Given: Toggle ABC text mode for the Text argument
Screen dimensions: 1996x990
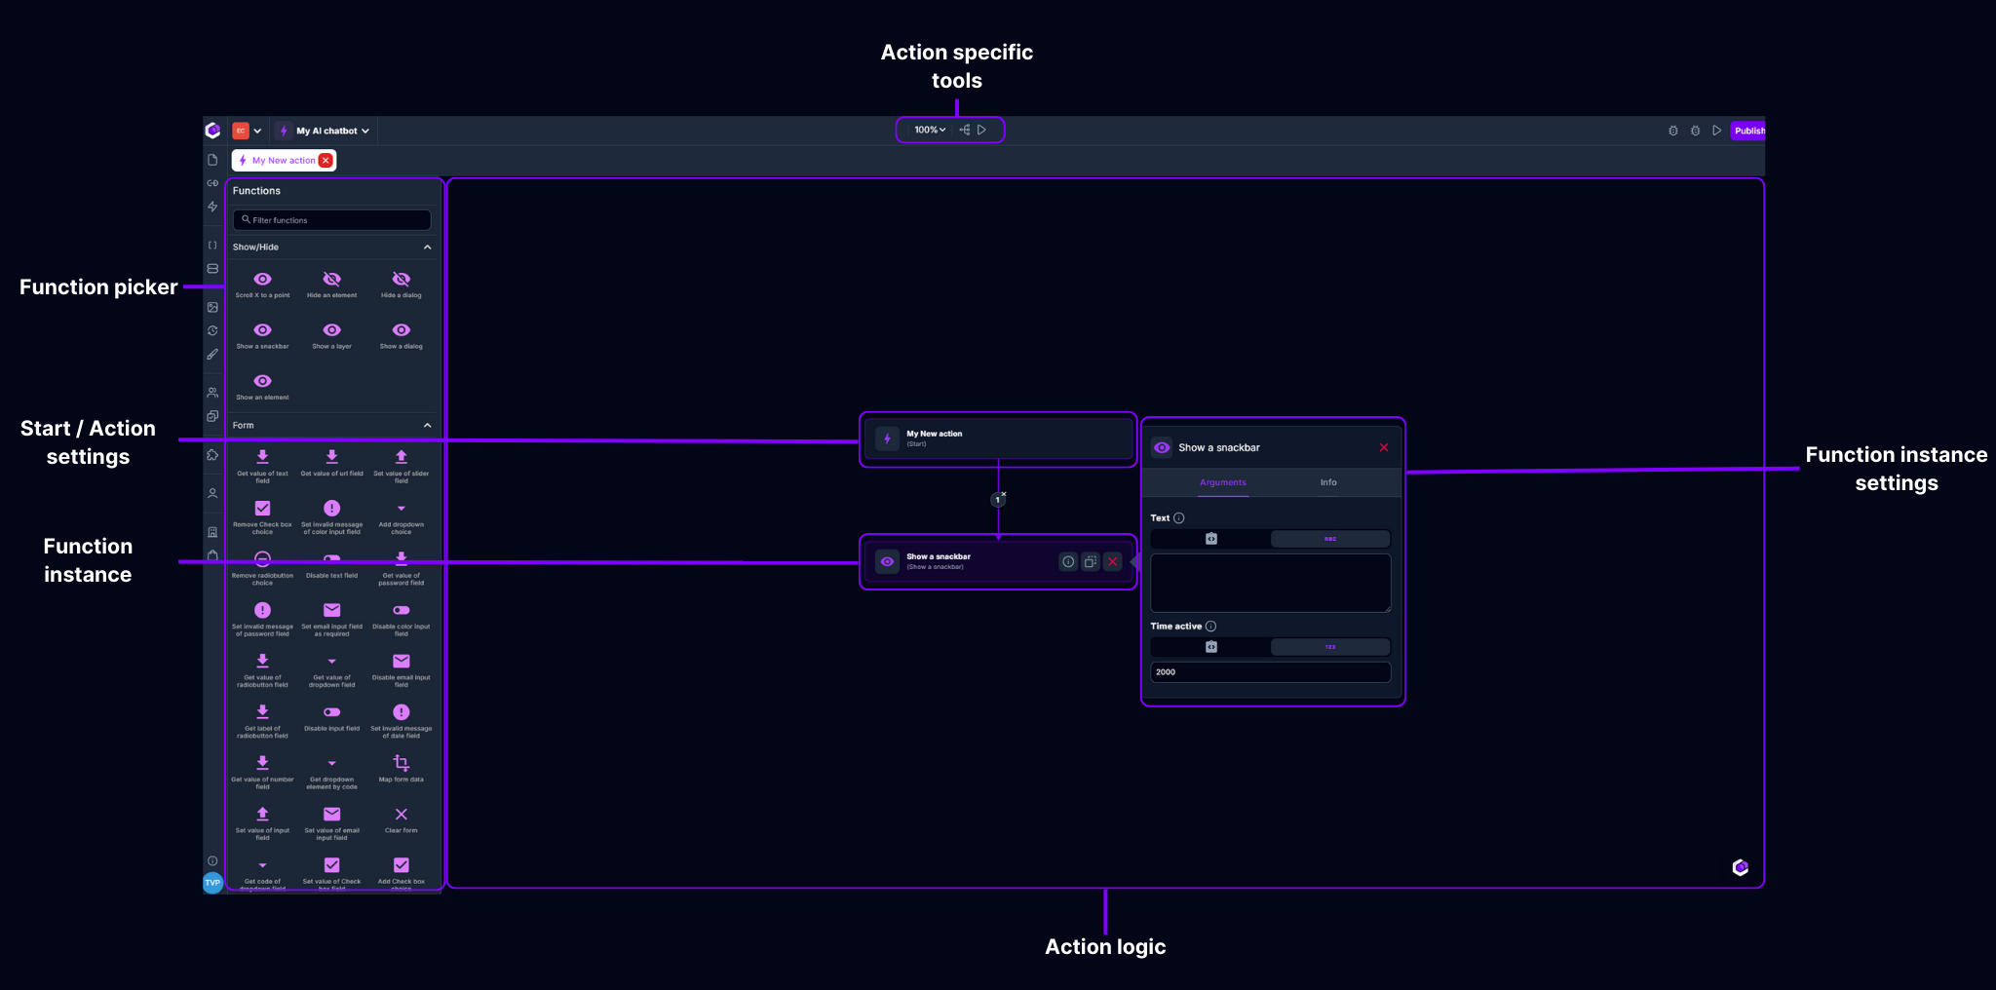Looking at the screenshot, I should coord(1329,538).
